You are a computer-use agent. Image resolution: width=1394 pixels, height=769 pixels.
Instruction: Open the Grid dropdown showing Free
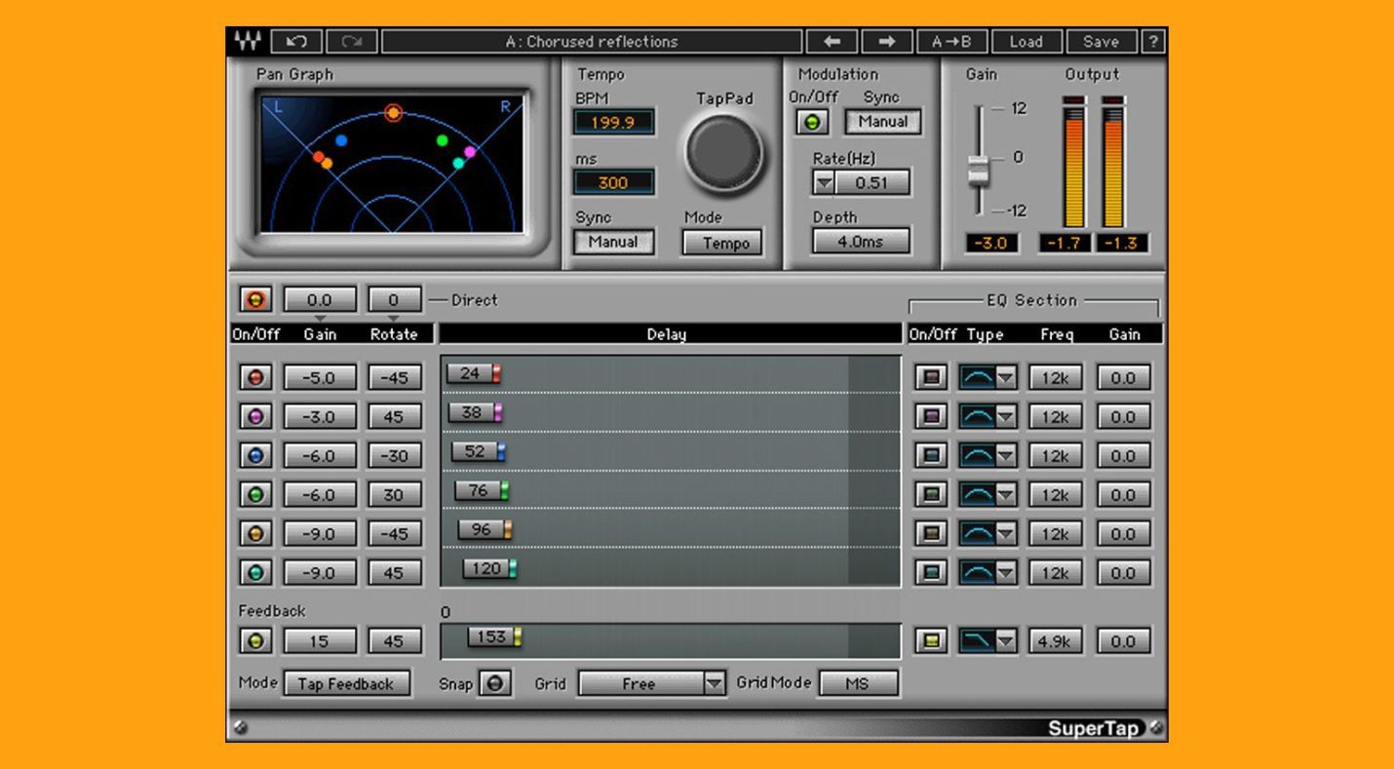coord(649,683)
